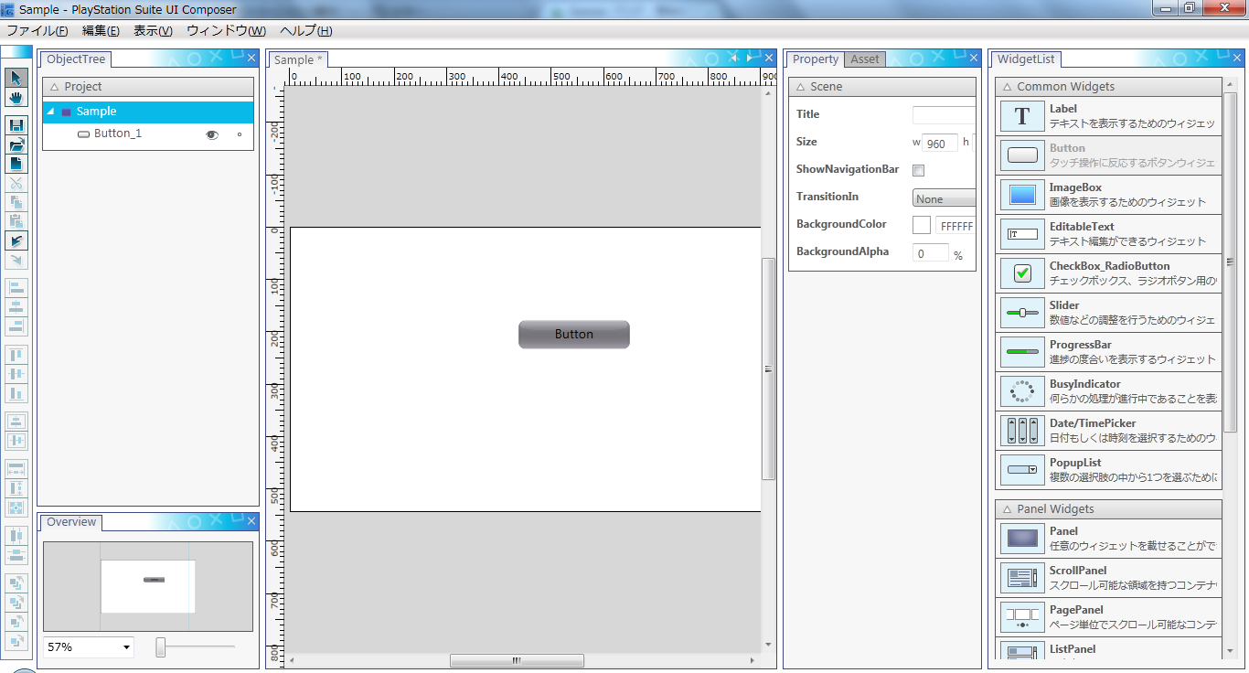The image size is (1249, 673).
Task: Open the ウィンドウ menu
Action: coord(227,31)
